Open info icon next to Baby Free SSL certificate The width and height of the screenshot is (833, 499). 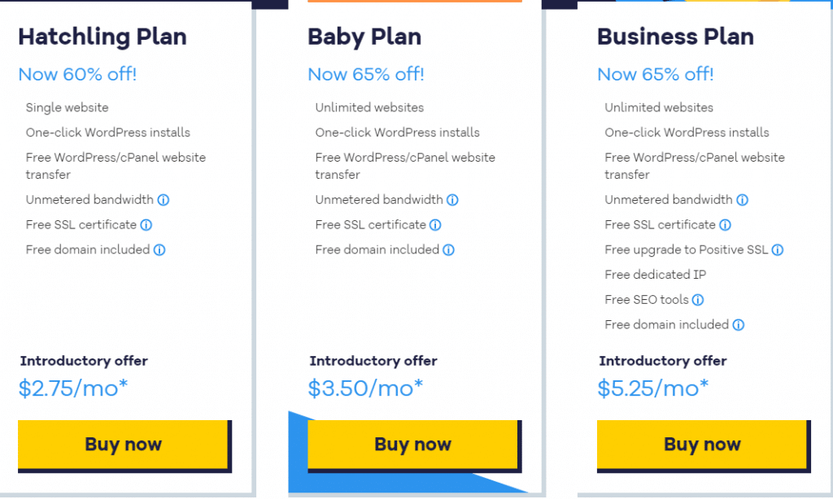pyautogui.click(x=436, y=225)
